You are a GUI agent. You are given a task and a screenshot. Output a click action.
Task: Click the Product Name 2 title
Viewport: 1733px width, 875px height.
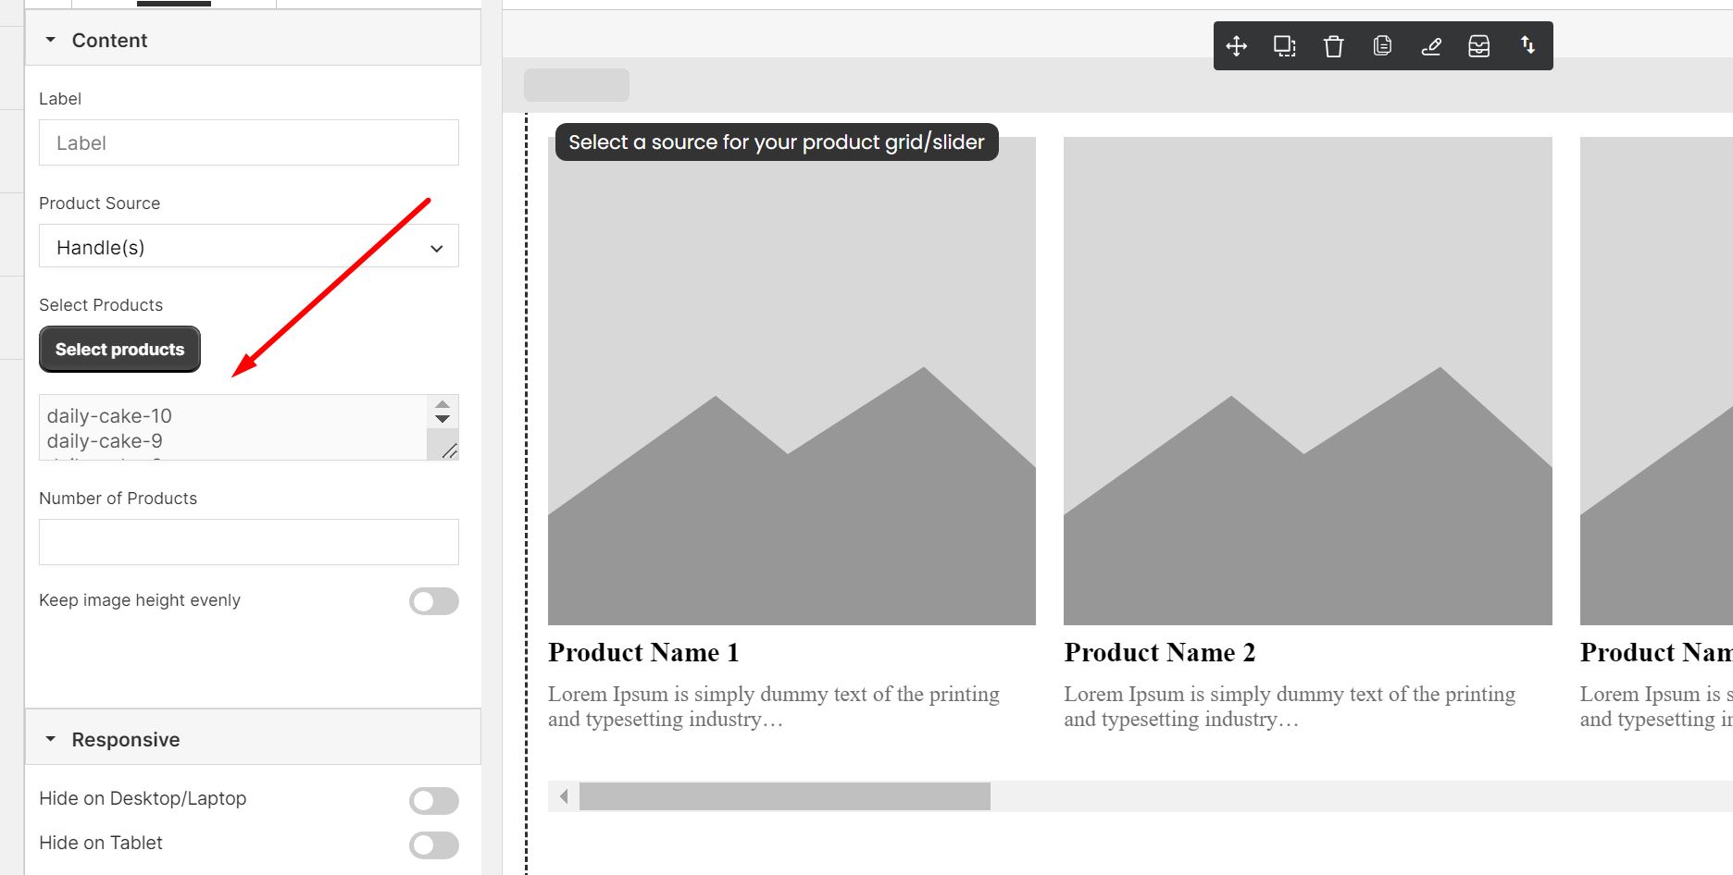[x=1159, y=652]
